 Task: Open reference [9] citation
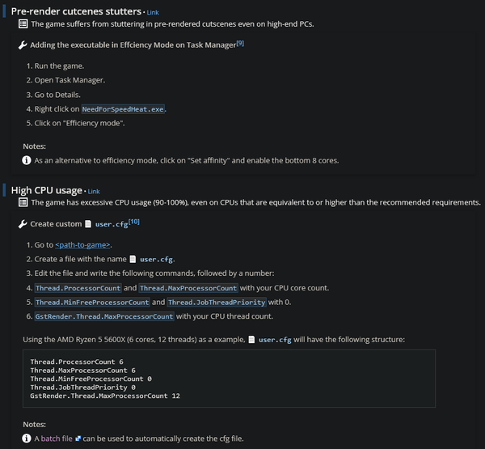(x=240, y=42)
